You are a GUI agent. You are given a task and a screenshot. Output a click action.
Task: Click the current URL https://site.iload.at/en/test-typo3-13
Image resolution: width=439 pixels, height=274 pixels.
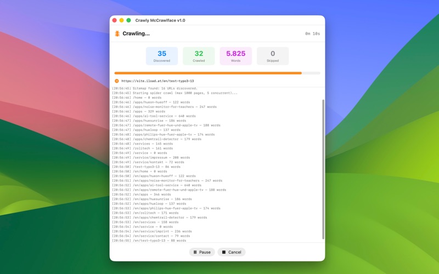[157, 81]
